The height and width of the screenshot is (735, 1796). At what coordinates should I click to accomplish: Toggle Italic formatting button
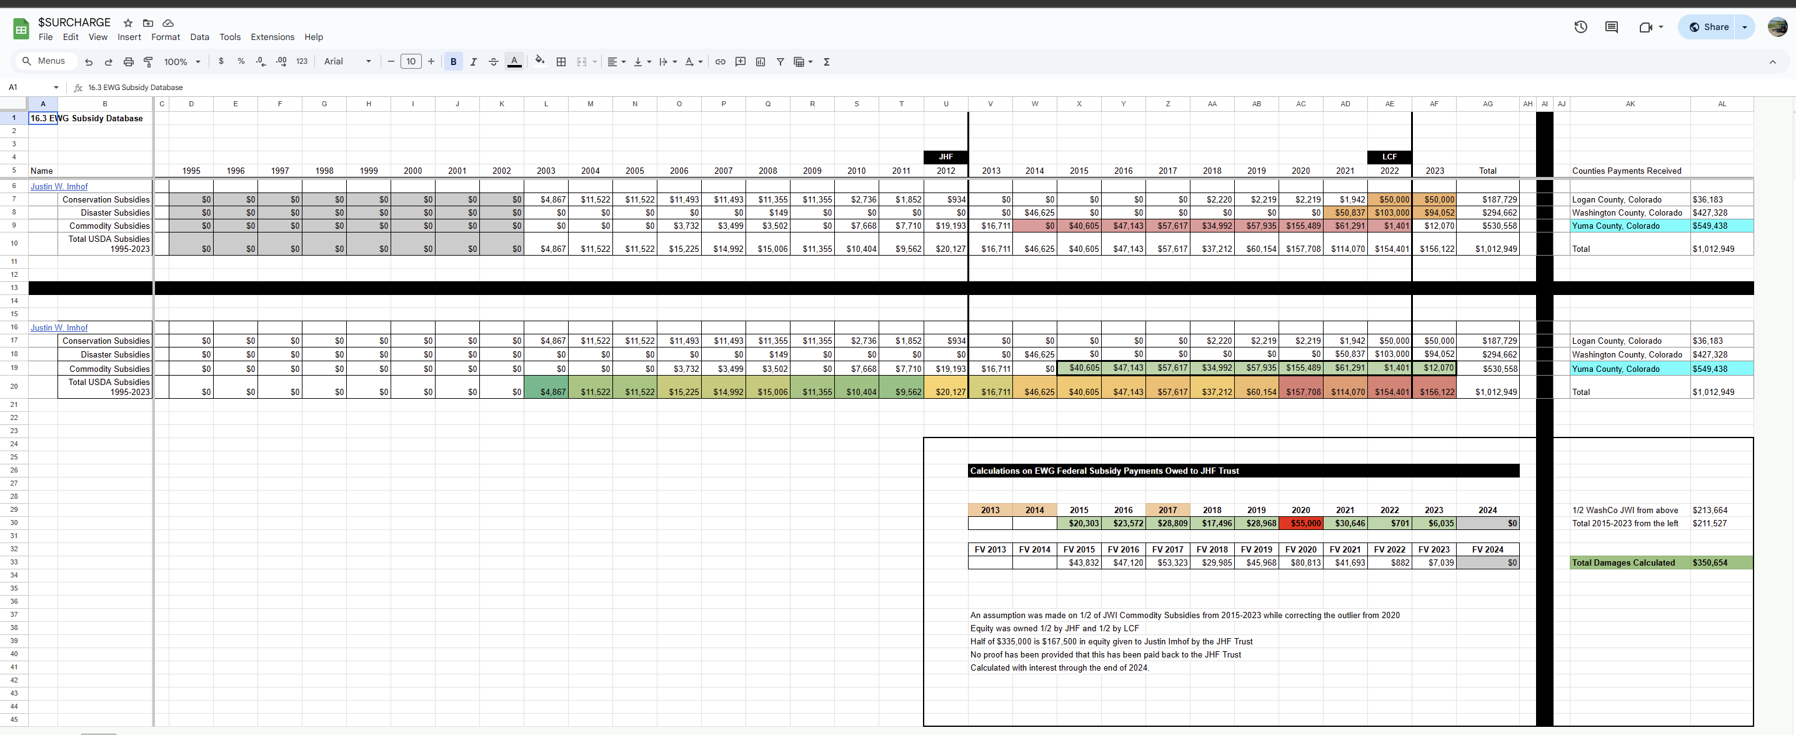tap(474, 62)
